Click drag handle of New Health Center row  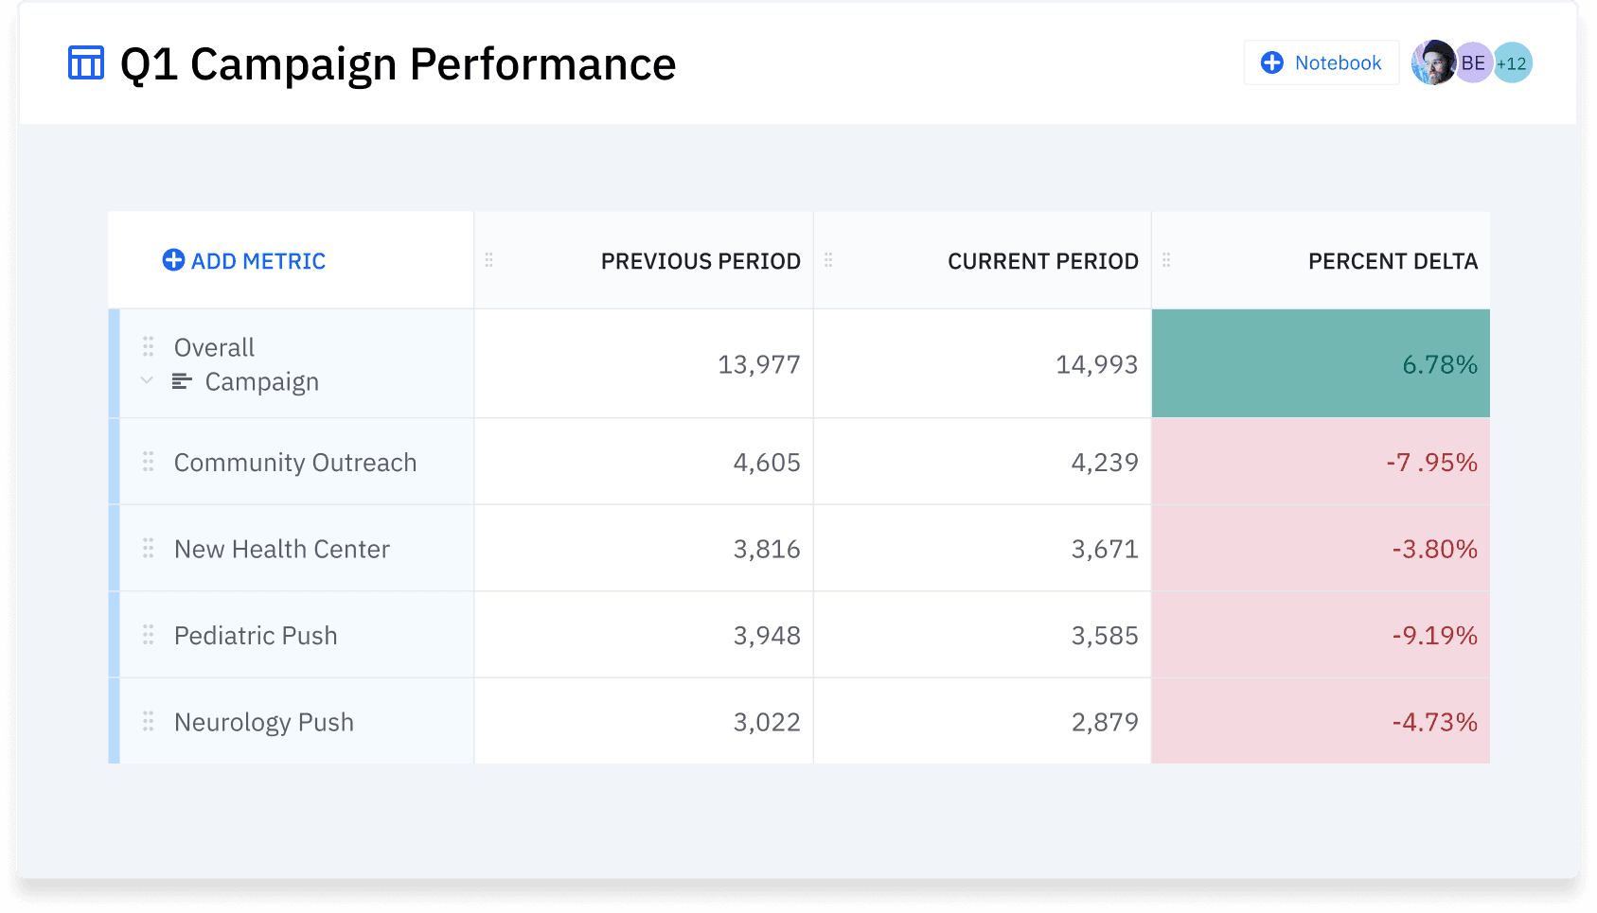tap(149, 549)
